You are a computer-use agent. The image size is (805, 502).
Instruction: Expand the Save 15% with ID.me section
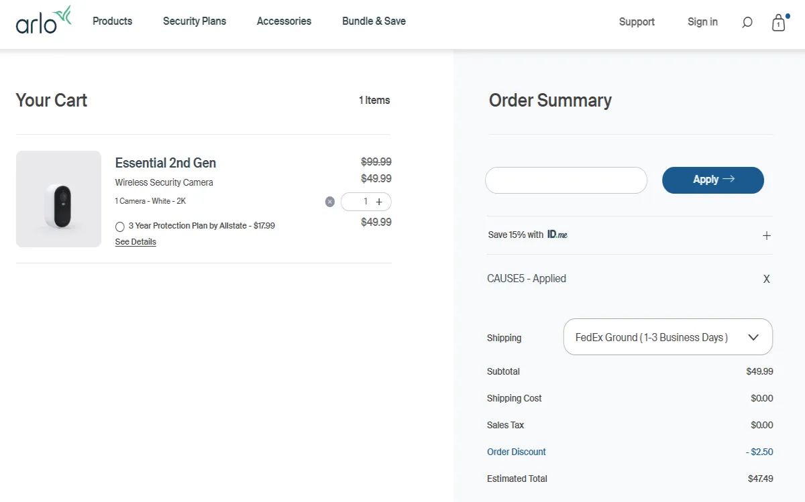click(766, 235)
